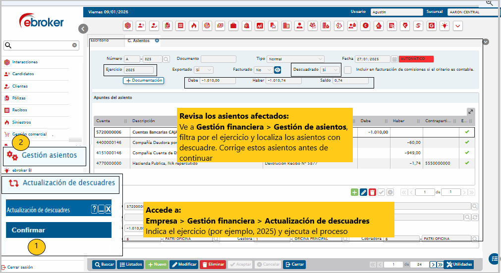Open Siniestros in the left sidebar
The width and height of the screenshot is (501, 273).
click(x=21, y=122)
